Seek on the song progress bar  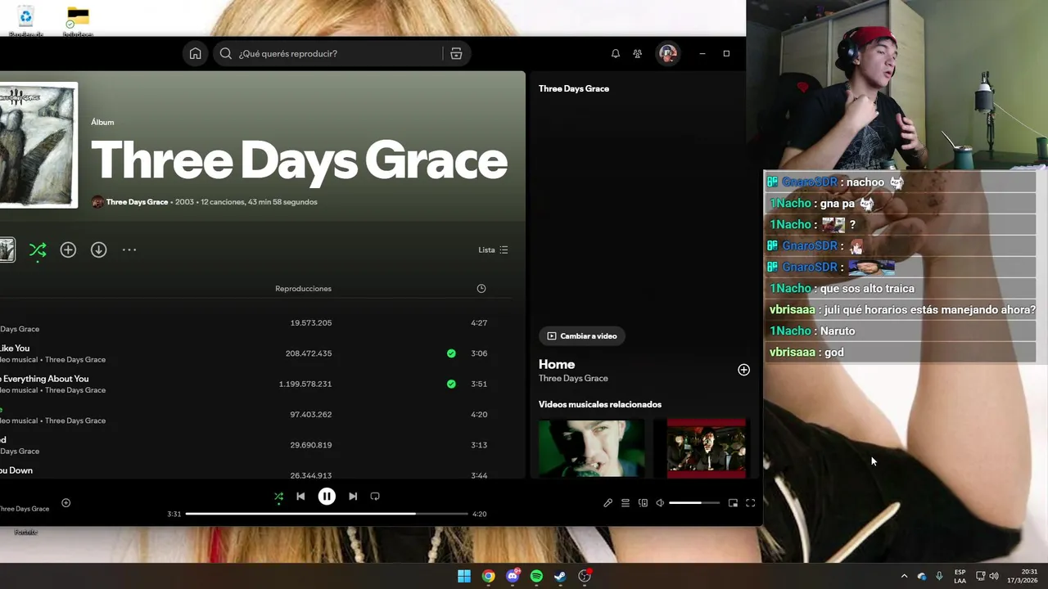[x=327, y=514]
